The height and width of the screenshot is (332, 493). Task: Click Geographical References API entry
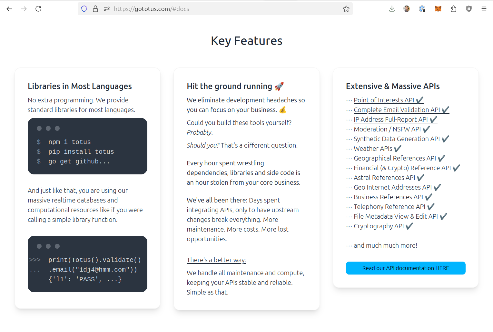(399, 158)
